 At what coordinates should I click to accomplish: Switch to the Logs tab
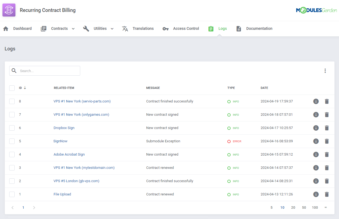tap(217, 28)
